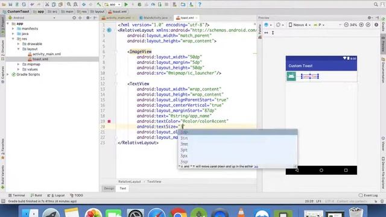Click the Make Project hammer icon
This screenshot has height=217, width=386.
tap(99, 4)
